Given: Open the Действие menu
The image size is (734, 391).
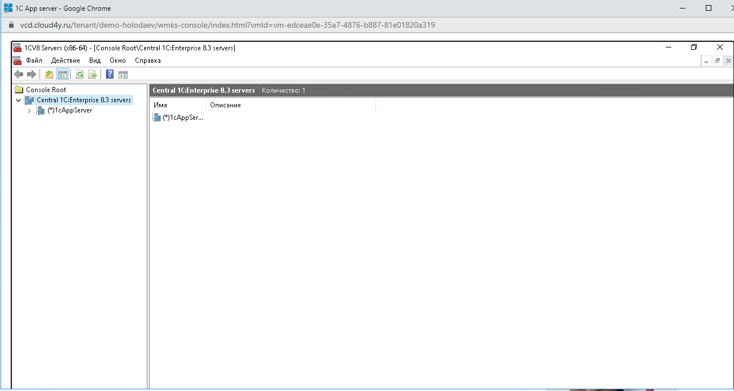Looking at the screenshot, I should (x=65, y=60).
